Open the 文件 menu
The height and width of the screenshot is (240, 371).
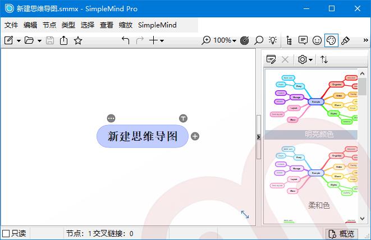(x=11, y=25)
